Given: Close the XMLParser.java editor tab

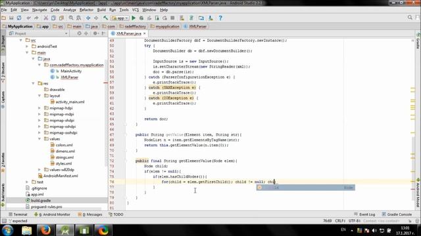Looking at the screenshot, I should [x=145, y=33].
